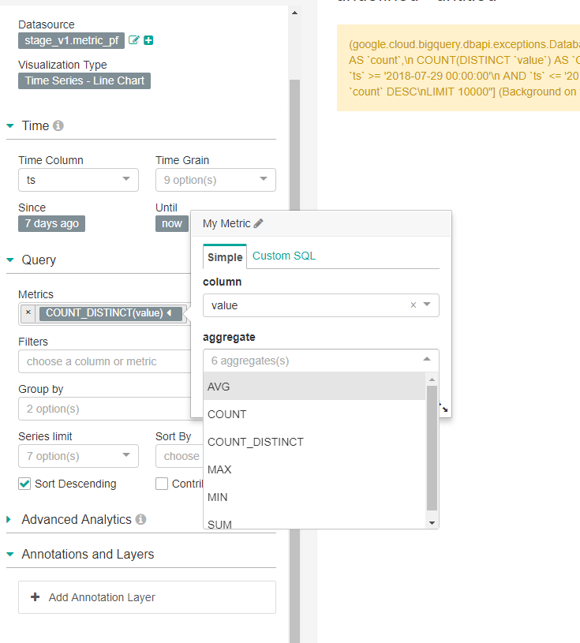Click the Filters input field

(105, 361)
